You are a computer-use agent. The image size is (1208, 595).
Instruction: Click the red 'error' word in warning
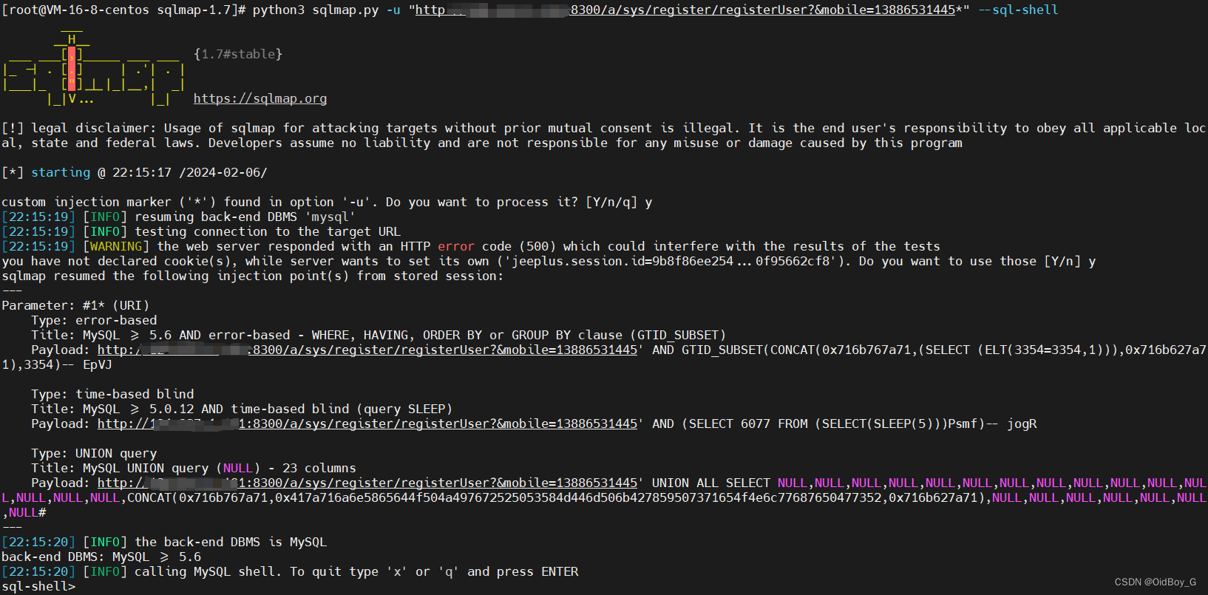tap(456, 246)
